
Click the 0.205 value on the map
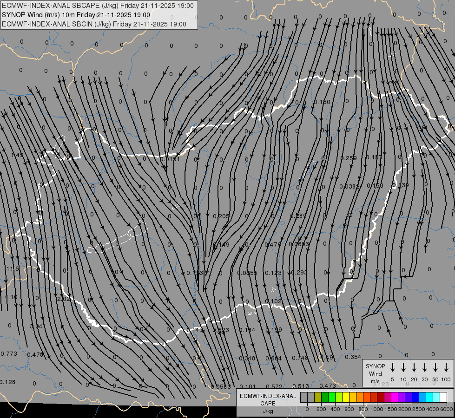(x=221, y=216)
